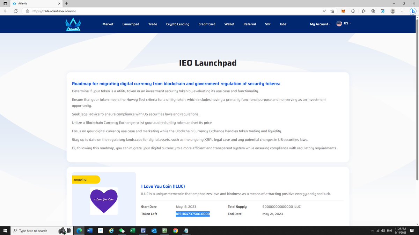View site information lock icon
419x235 pixels.
click(27, 11)
